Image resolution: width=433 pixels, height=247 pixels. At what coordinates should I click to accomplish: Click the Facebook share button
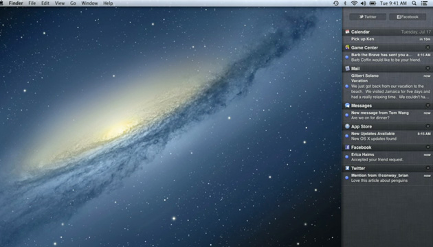(408, 17)
